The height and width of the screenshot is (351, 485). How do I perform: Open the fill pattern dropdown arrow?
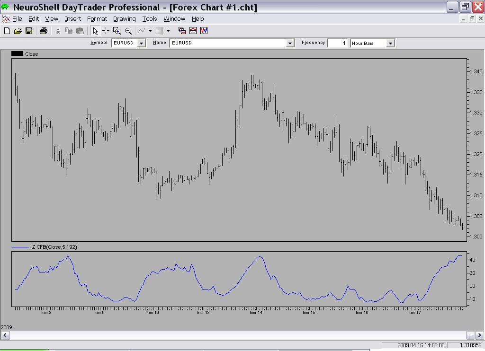click(168, 31)
